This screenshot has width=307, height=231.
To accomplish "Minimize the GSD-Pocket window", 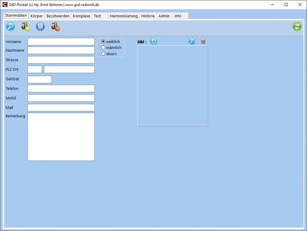I will point(273,5).
